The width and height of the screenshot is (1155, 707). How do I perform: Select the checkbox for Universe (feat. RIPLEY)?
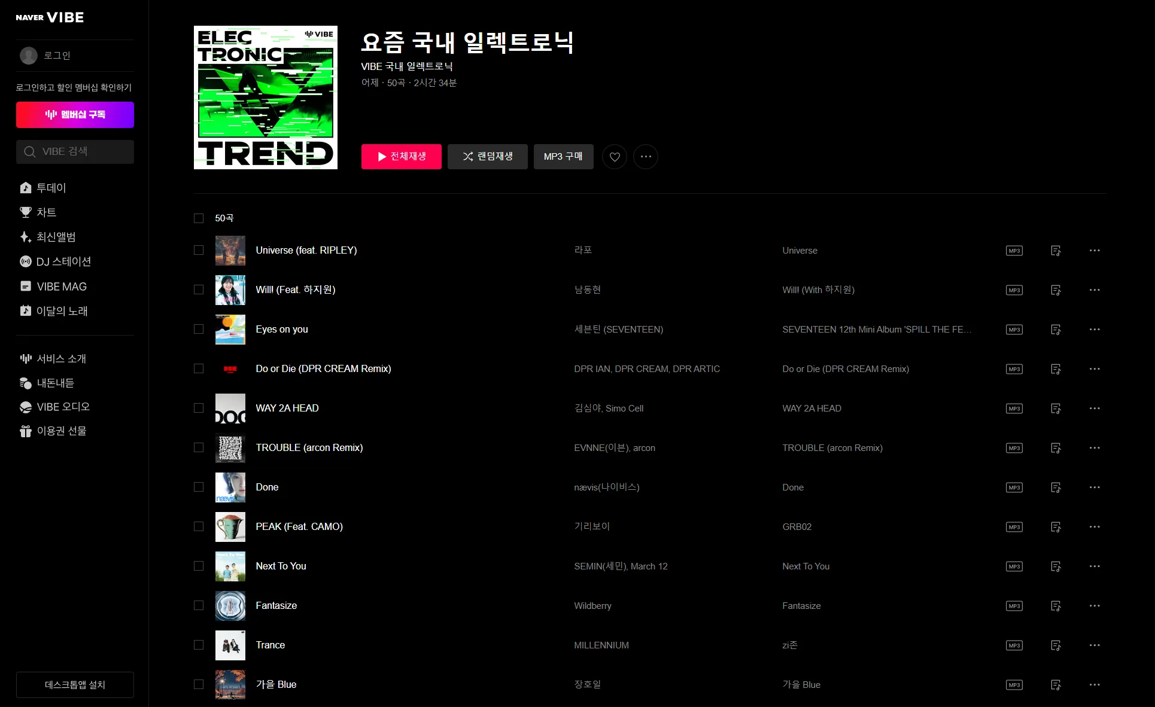(x=199, y=250)
